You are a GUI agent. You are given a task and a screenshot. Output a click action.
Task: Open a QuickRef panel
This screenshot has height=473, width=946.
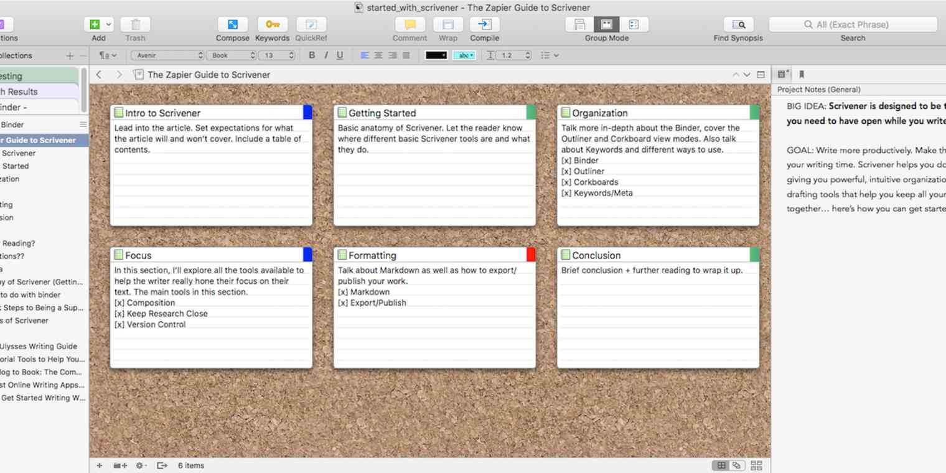coord(311,25)
